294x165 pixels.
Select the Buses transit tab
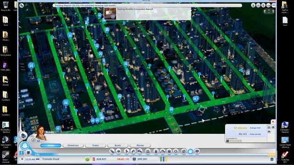point(51,145)
